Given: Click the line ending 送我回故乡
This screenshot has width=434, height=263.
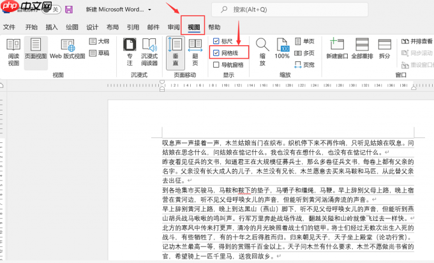Looking at the screenshot, I should 221,256.
